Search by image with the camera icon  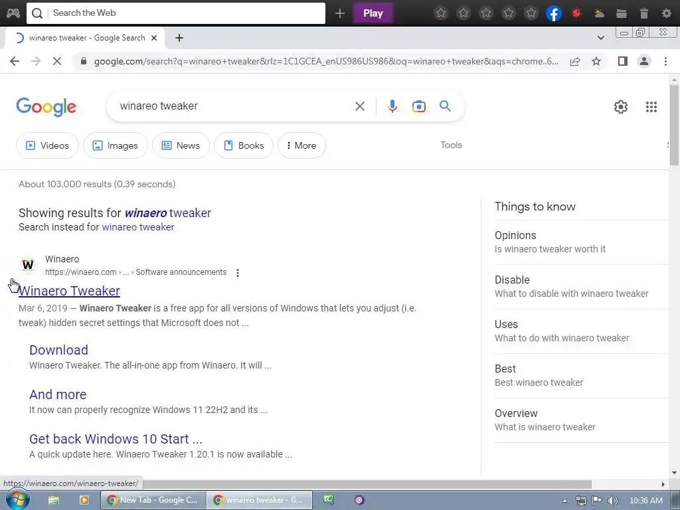418,106
